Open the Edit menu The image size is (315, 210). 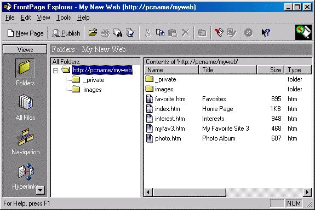26,17
